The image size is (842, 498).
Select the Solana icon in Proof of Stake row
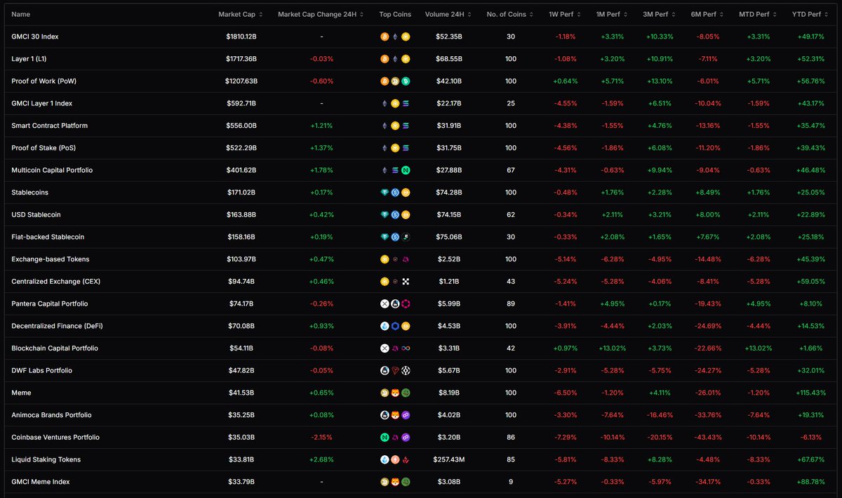(406, 148)
